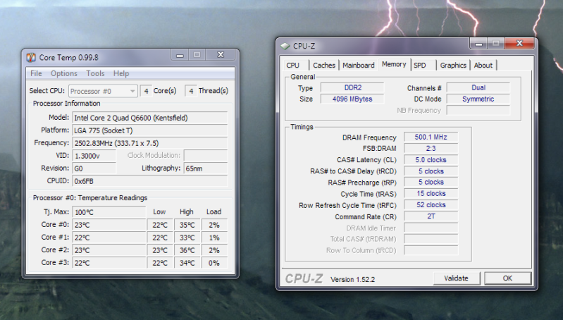
Task: Open the Select CPU dropdown
Action: pos(103,91)
